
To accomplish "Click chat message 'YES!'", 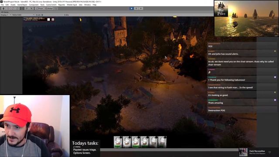I will (x=210, y=46).
